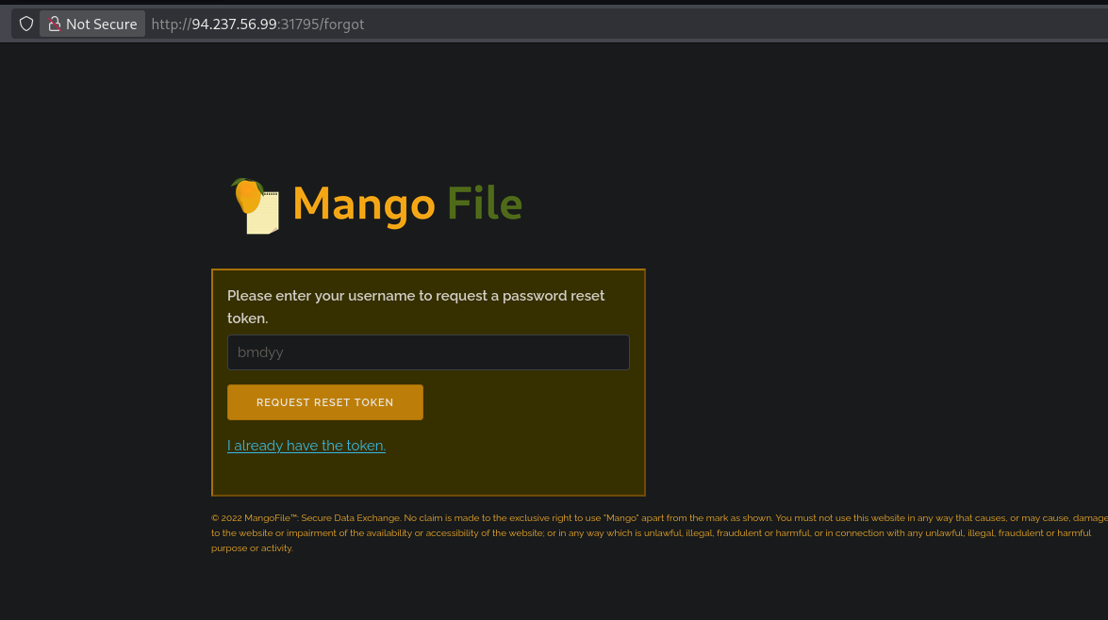This screenshot has height=620, width=1108.
Task: Click the port number 31795 in the URL
Action: [297, 24]
